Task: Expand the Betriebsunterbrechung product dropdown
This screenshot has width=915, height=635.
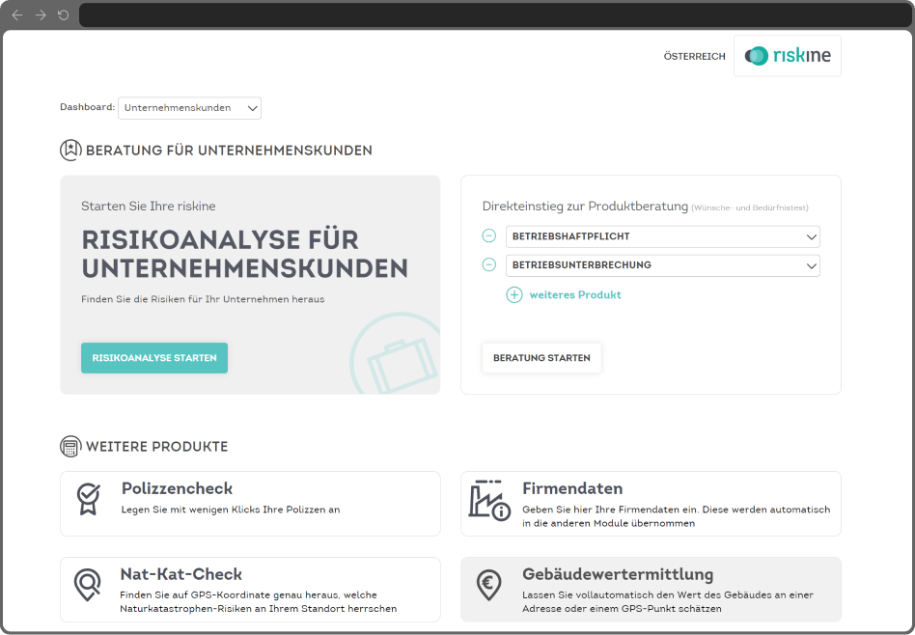Action: [663, 265]
